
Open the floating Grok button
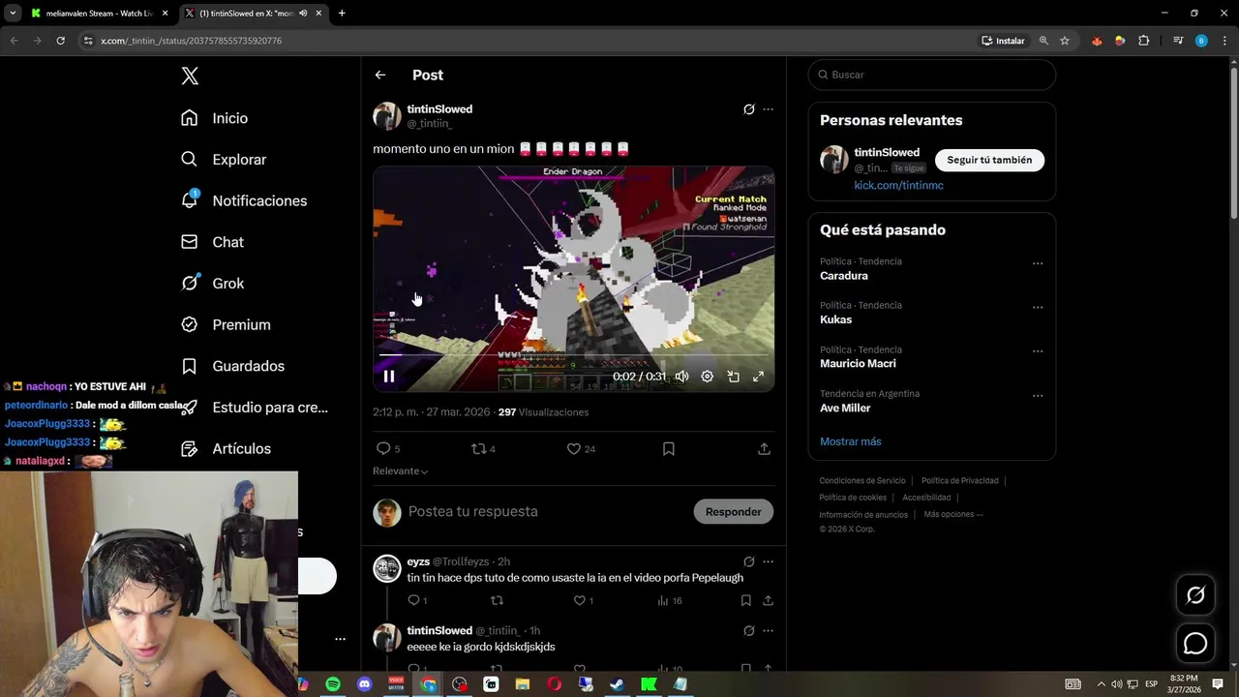coord(1195,595)
